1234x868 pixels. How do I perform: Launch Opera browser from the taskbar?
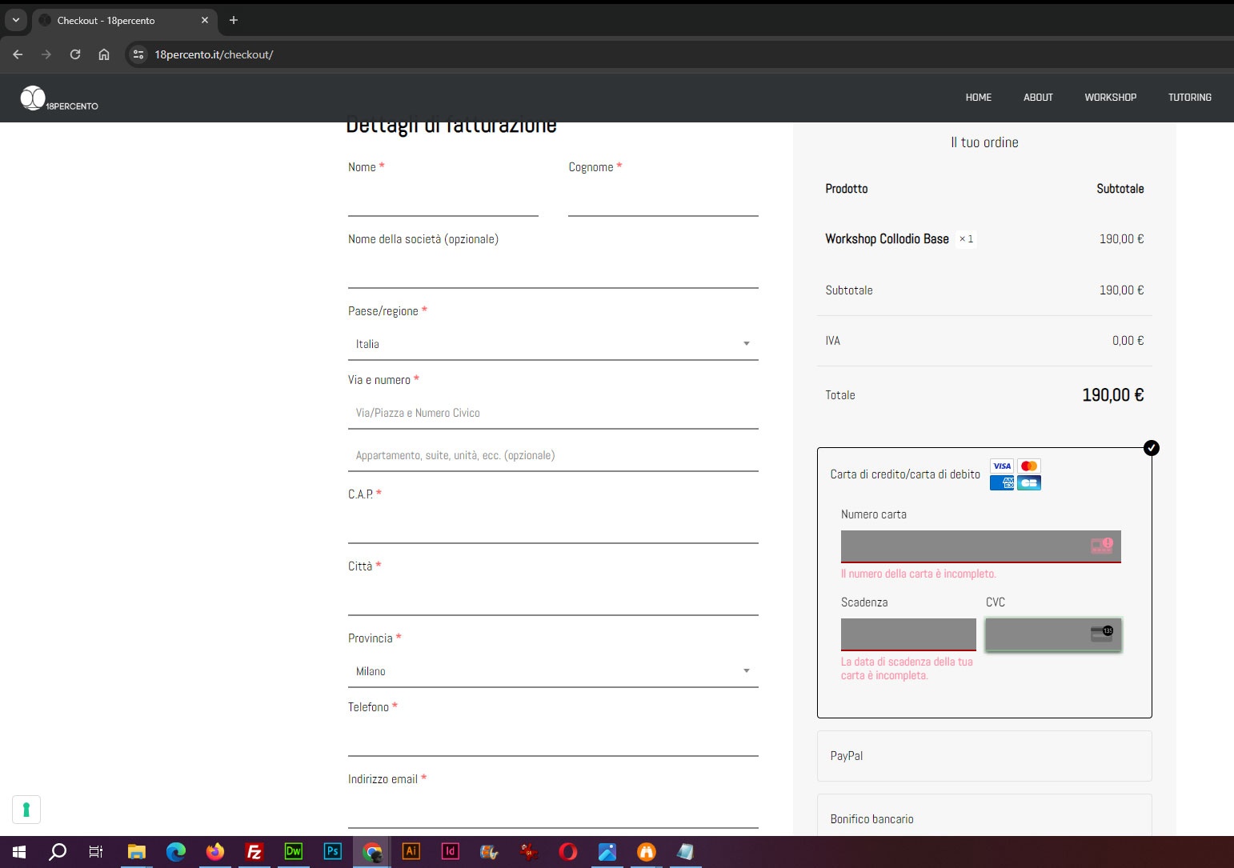[568, 852]
